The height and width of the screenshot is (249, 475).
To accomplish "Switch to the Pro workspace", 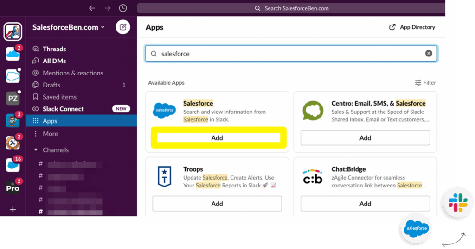I will pos(13,187).
